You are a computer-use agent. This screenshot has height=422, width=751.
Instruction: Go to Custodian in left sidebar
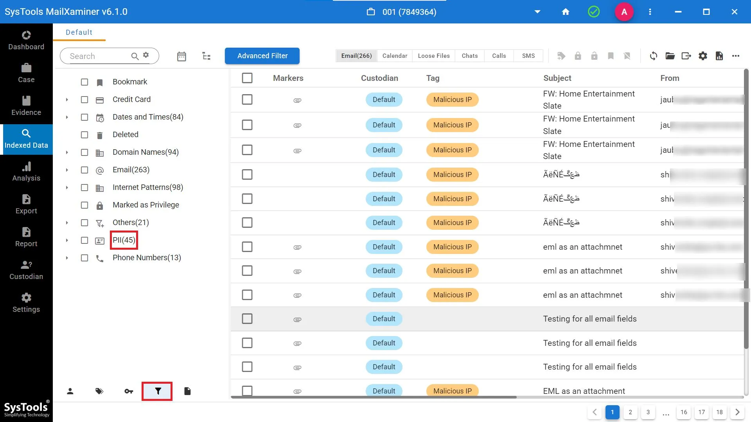click(26, 270)
